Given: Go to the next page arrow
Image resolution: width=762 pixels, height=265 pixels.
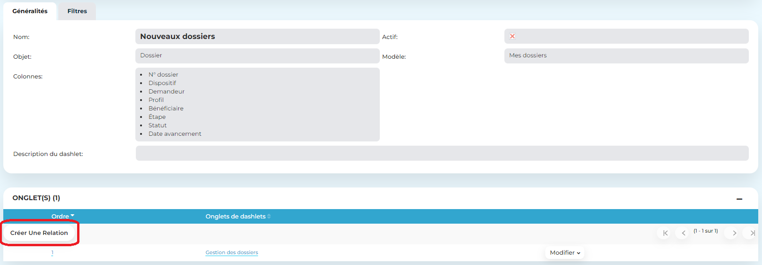Looking at the screenshot, I should pyautogui.click(x=734, y=233).
